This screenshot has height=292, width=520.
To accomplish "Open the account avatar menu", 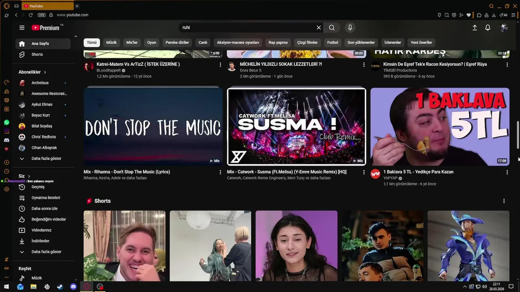I will click(504, 28).
